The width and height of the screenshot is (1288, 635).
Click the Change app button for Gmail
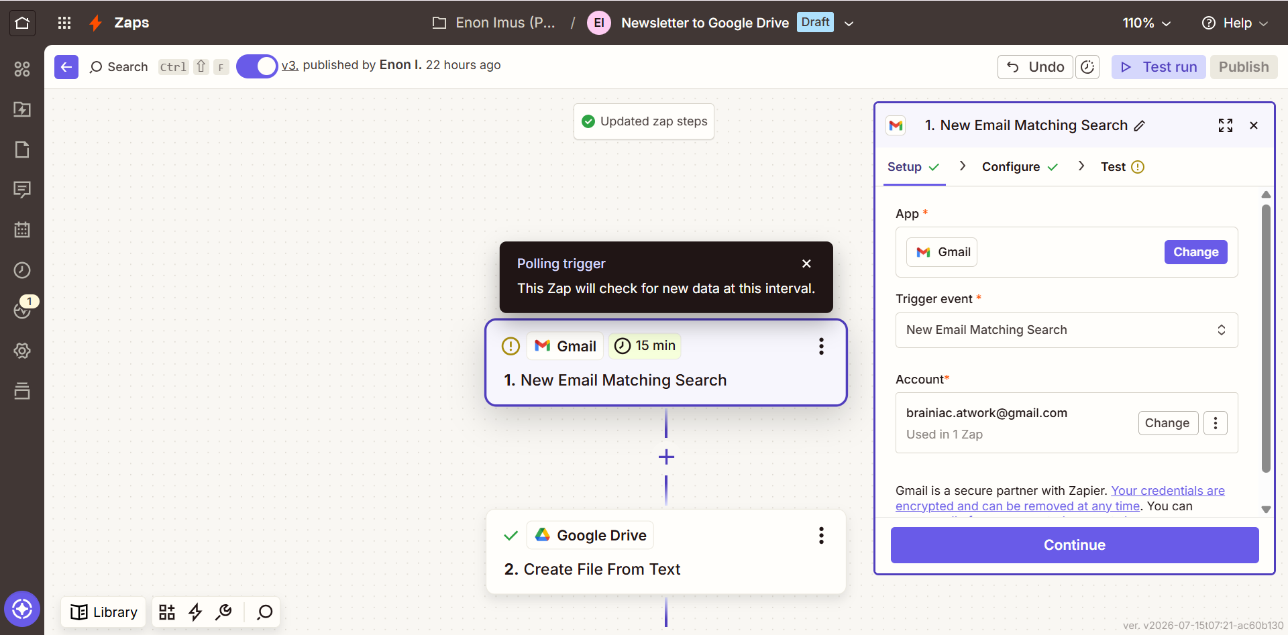(1195, 252)
